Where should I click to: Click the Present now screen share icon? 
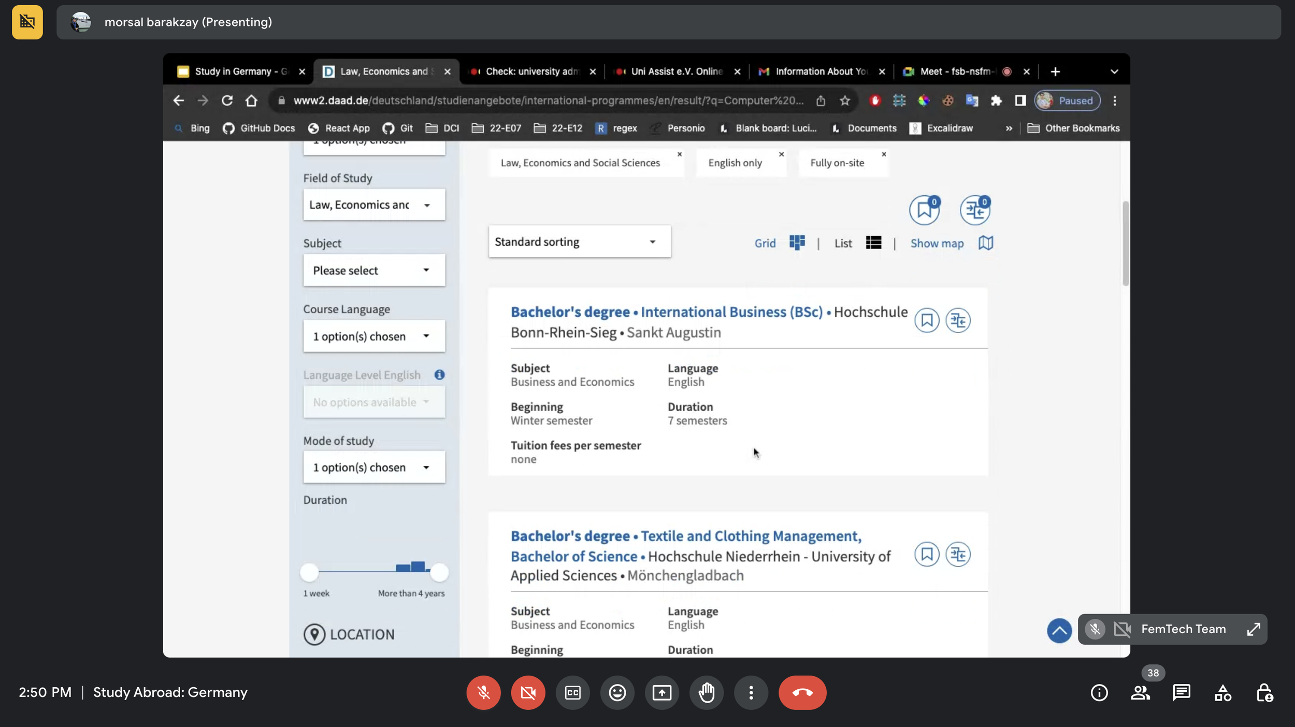(661, 692)
